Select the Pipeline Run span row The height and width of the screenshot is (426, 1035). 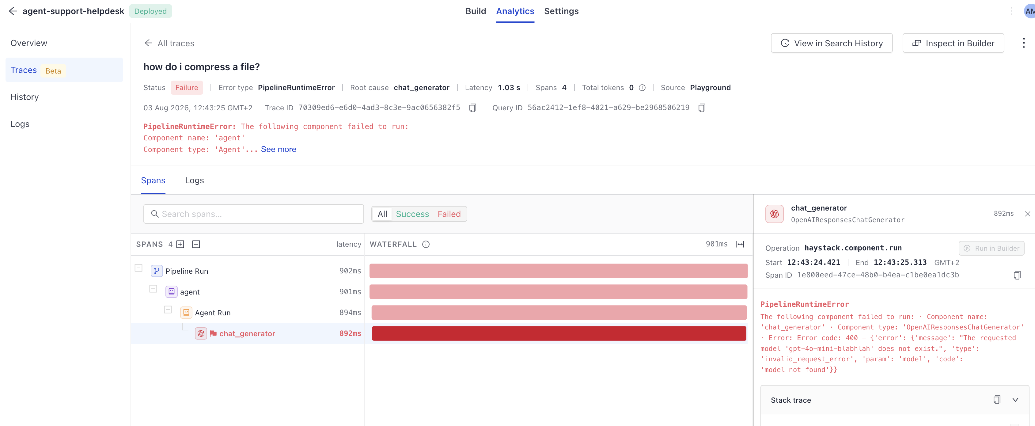tap(248, 271)
